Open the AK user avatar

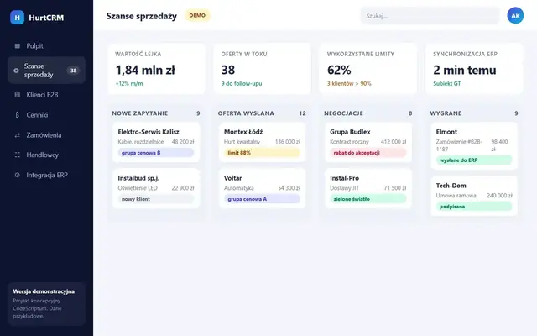tap(515, 15)
